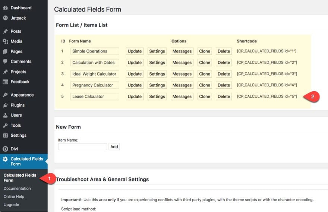Select the shortcode text with id="3"
The image size is (328, 212).
[267, 74]
